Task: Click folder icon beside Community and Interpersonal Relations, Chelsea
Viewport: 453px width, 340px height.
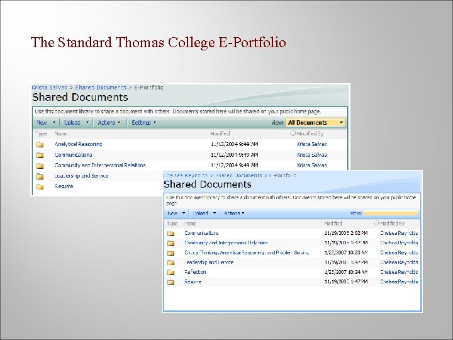Action: (171, 243)
